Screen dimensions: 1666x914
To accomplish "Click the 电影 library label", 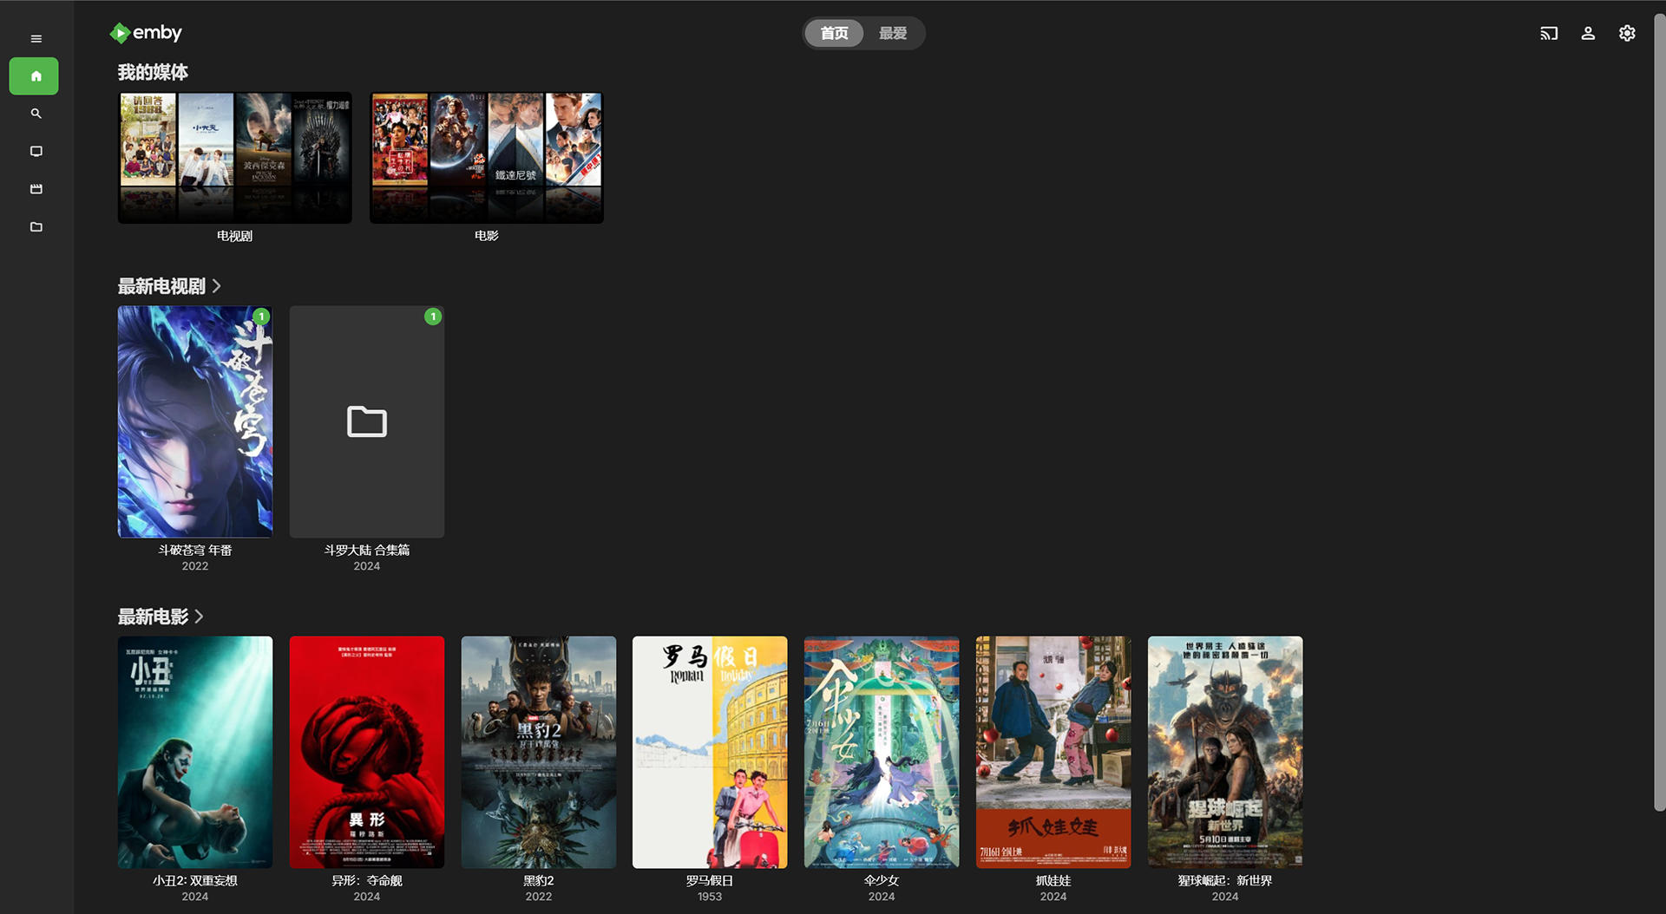I will (x=487, y=236).
